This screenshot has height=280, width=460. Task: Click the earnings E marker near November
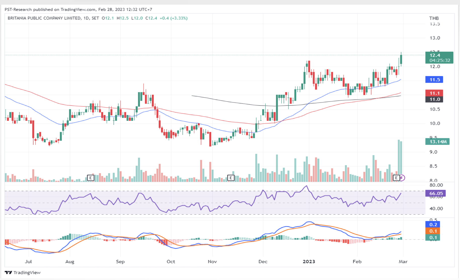[231, 178]
